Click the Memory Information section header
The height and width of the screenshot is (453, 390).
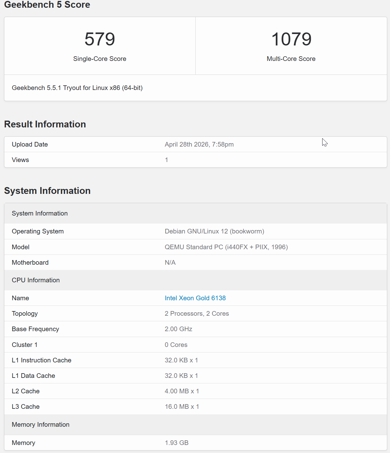point(41,425)
